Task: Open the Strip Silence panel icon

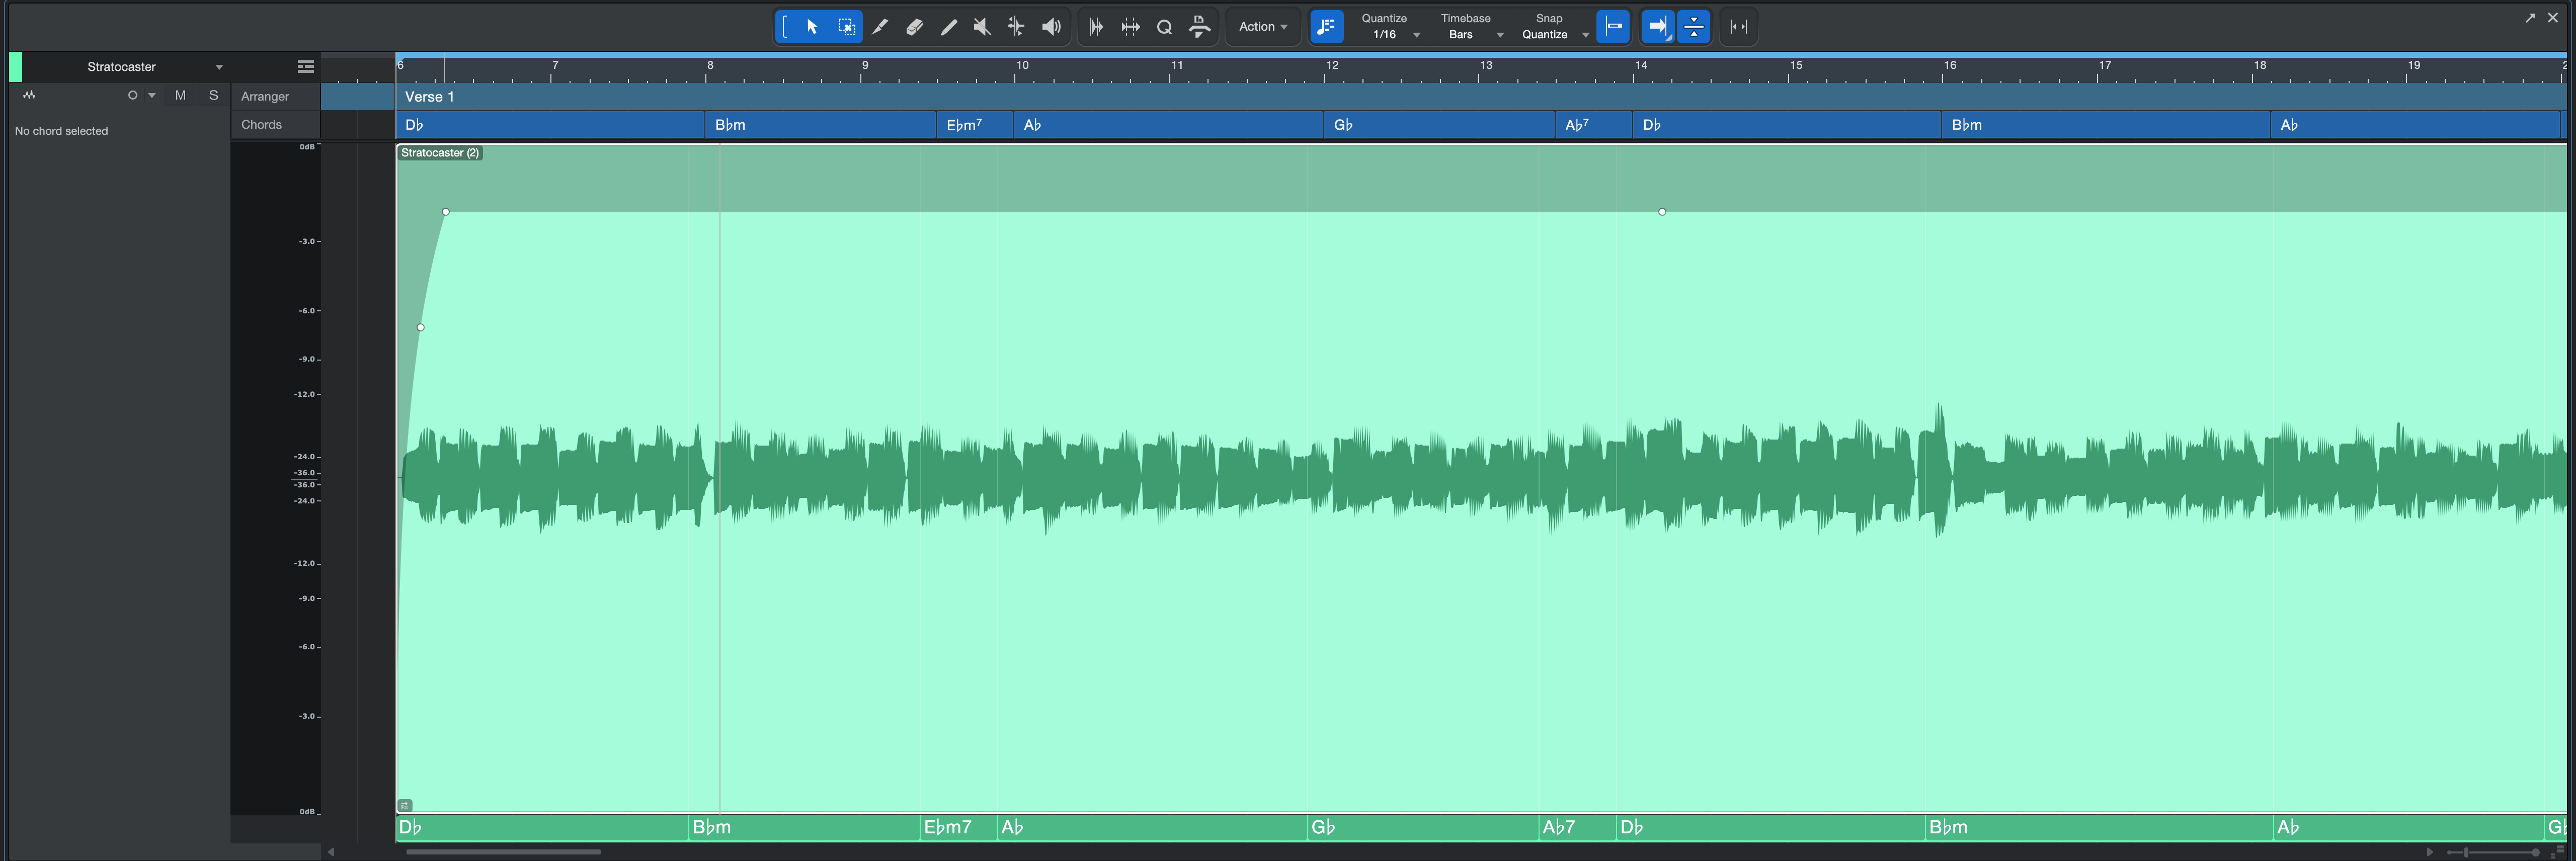Action: click(1130, 27)
